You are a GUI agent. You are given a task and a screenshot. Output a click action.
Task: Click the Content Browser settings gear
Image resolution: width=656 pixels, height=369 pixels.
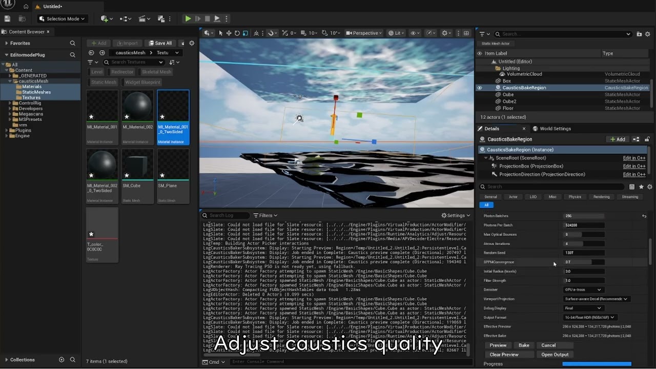pos(192,43)
